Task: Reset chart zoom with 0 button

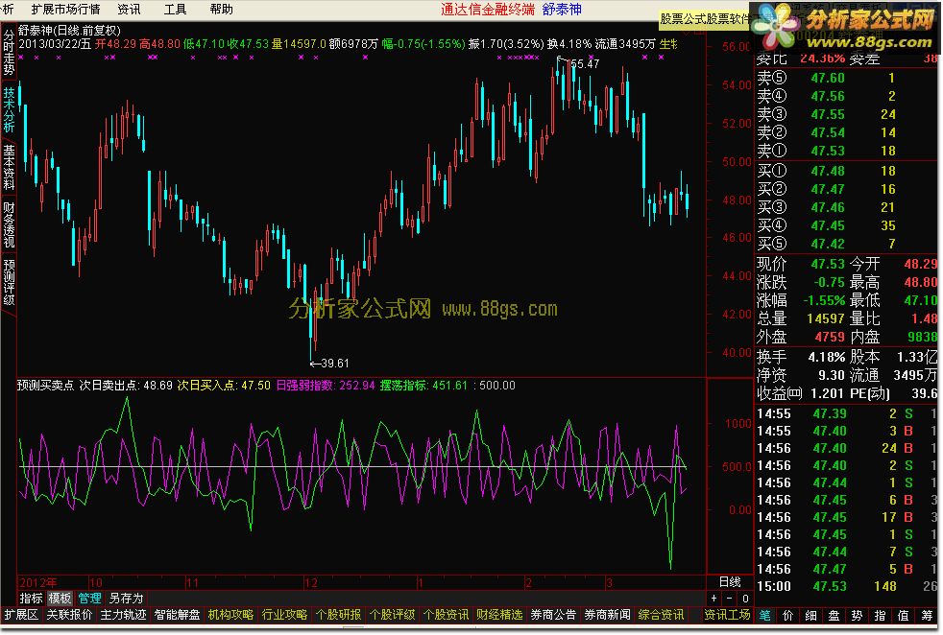Action: click(745, 599)
